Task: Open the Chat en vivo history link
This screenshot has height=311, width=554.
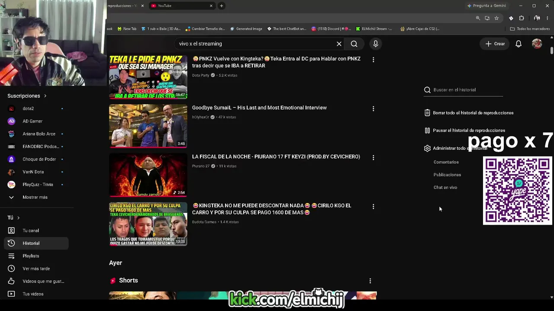Action: (x=445, y=187)
